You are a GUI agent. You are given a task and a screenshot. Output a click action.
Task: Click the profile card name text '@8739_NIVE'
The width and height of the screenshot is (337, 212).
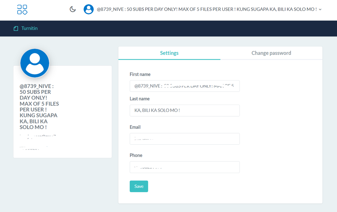[35, 86]
